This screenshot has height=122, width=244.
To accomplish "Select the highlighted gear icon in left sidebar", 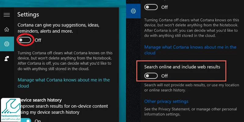I will (7, 44).
